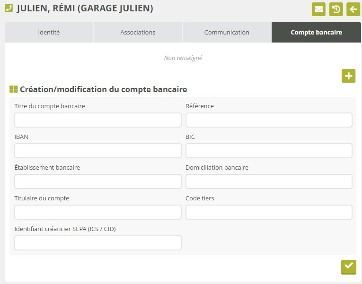Add a bank account with plus icon
This screenshot has width=362, height=284.
coord(348,76)
